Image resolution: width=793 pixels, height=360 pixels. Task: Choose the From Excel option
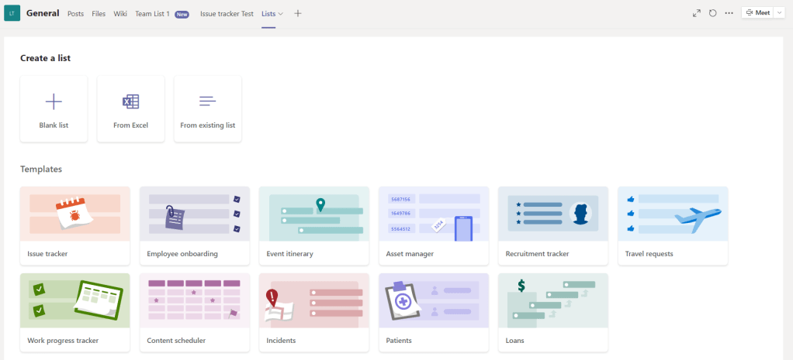click(x=130, y=108)
